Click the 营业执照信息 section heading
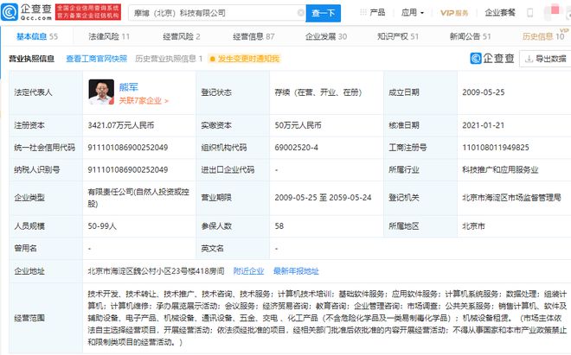The width and height of the screenshot is (571, 355). [x=31, y=59]
